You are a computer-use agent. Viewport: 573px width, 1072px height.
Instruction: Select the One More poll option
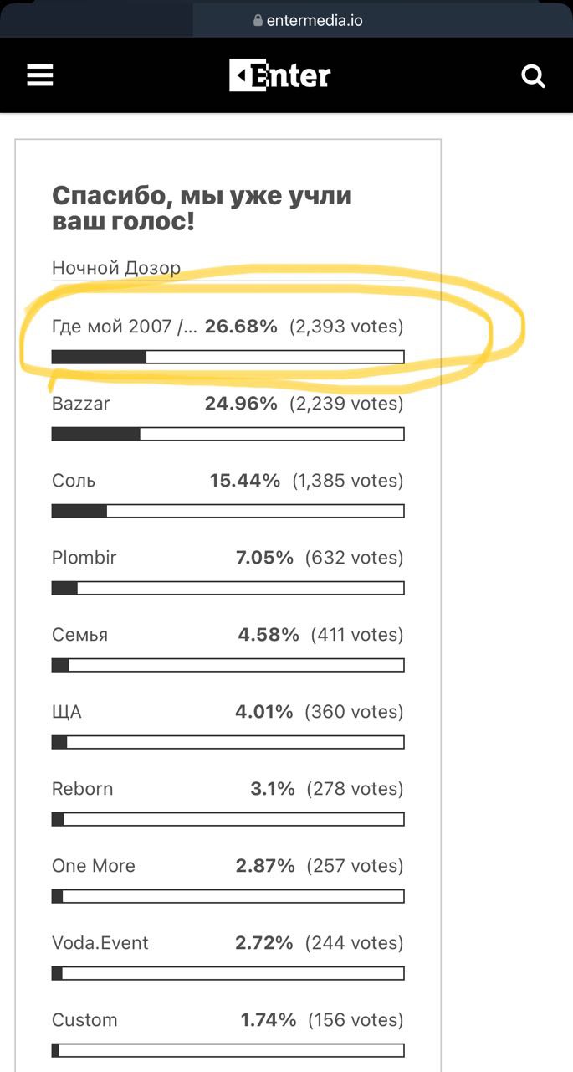(93, 866)
